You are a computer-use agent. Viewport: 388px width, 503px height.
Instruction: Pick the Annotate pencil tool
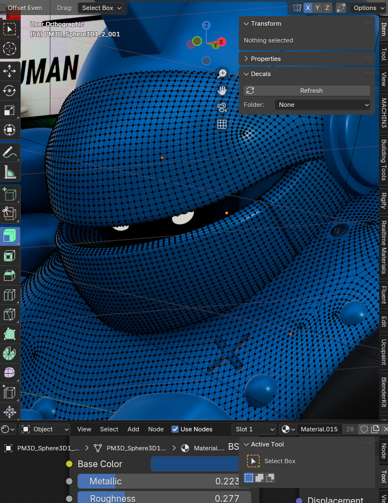click(10, 152)
